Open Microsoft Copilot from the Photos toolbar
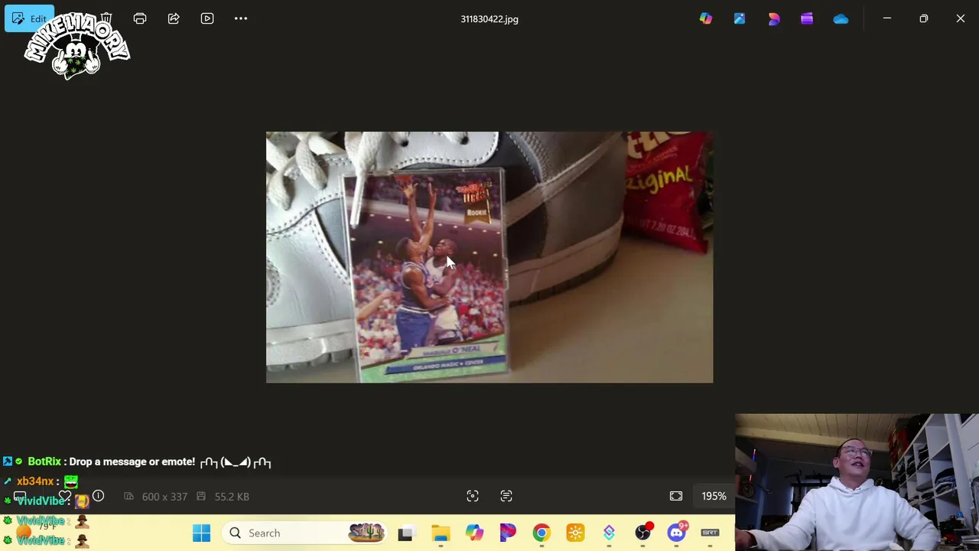The width and height of the screenshot is (979, 551). [x=706, y=18]
